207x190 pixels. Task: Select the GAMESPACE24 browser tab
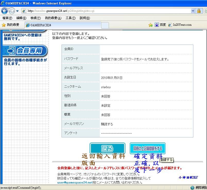63,25
